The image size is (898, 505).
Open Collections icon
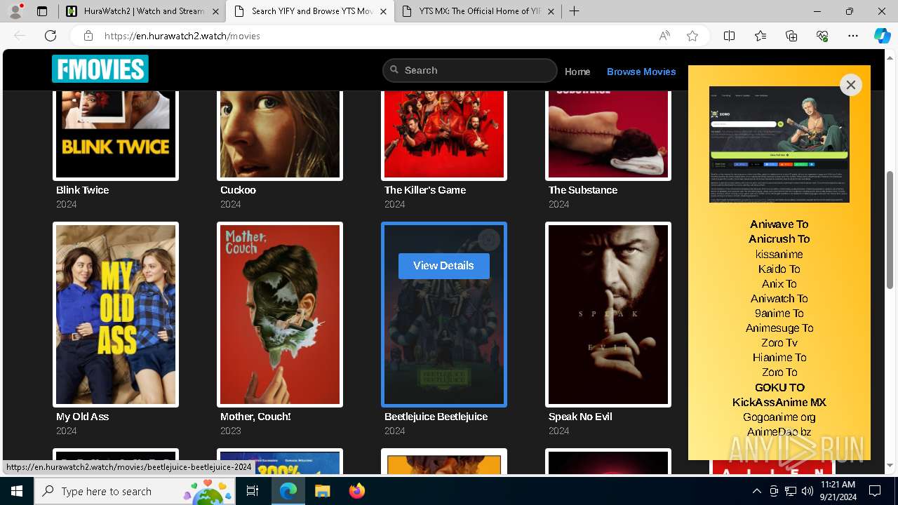791,36
